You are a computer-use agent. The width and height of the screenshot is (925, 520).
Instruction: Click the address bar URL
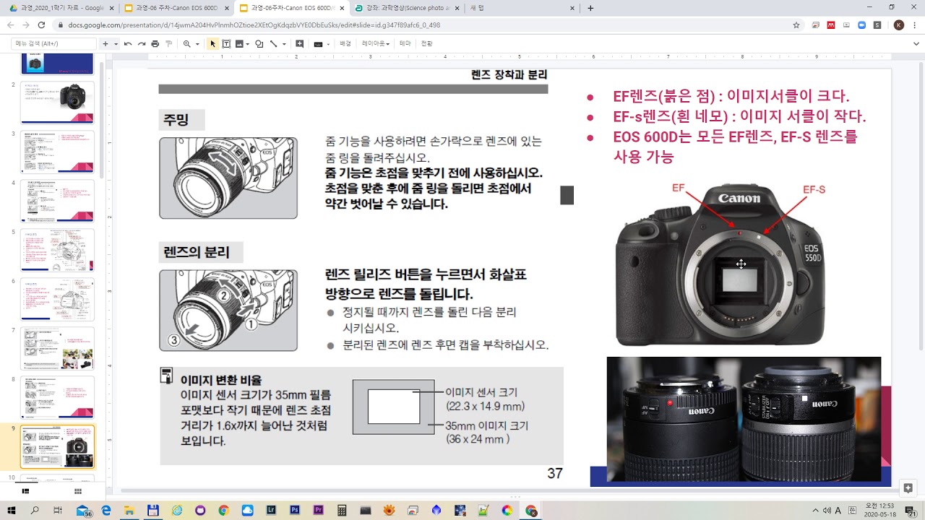(x=254, y=25)
